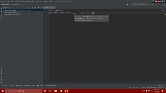This screenshot has height=93, width=166.
Task: Click the PyCharm application logo icon
Action: 2,2
